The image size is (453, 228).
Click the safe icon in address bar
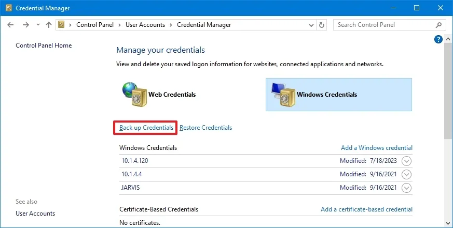point(61,24)
